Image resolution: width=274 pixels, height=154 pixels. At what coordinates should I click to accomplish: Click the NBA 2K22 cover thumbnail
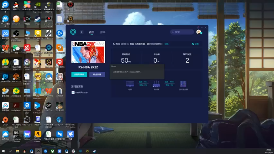pos(88,52)
